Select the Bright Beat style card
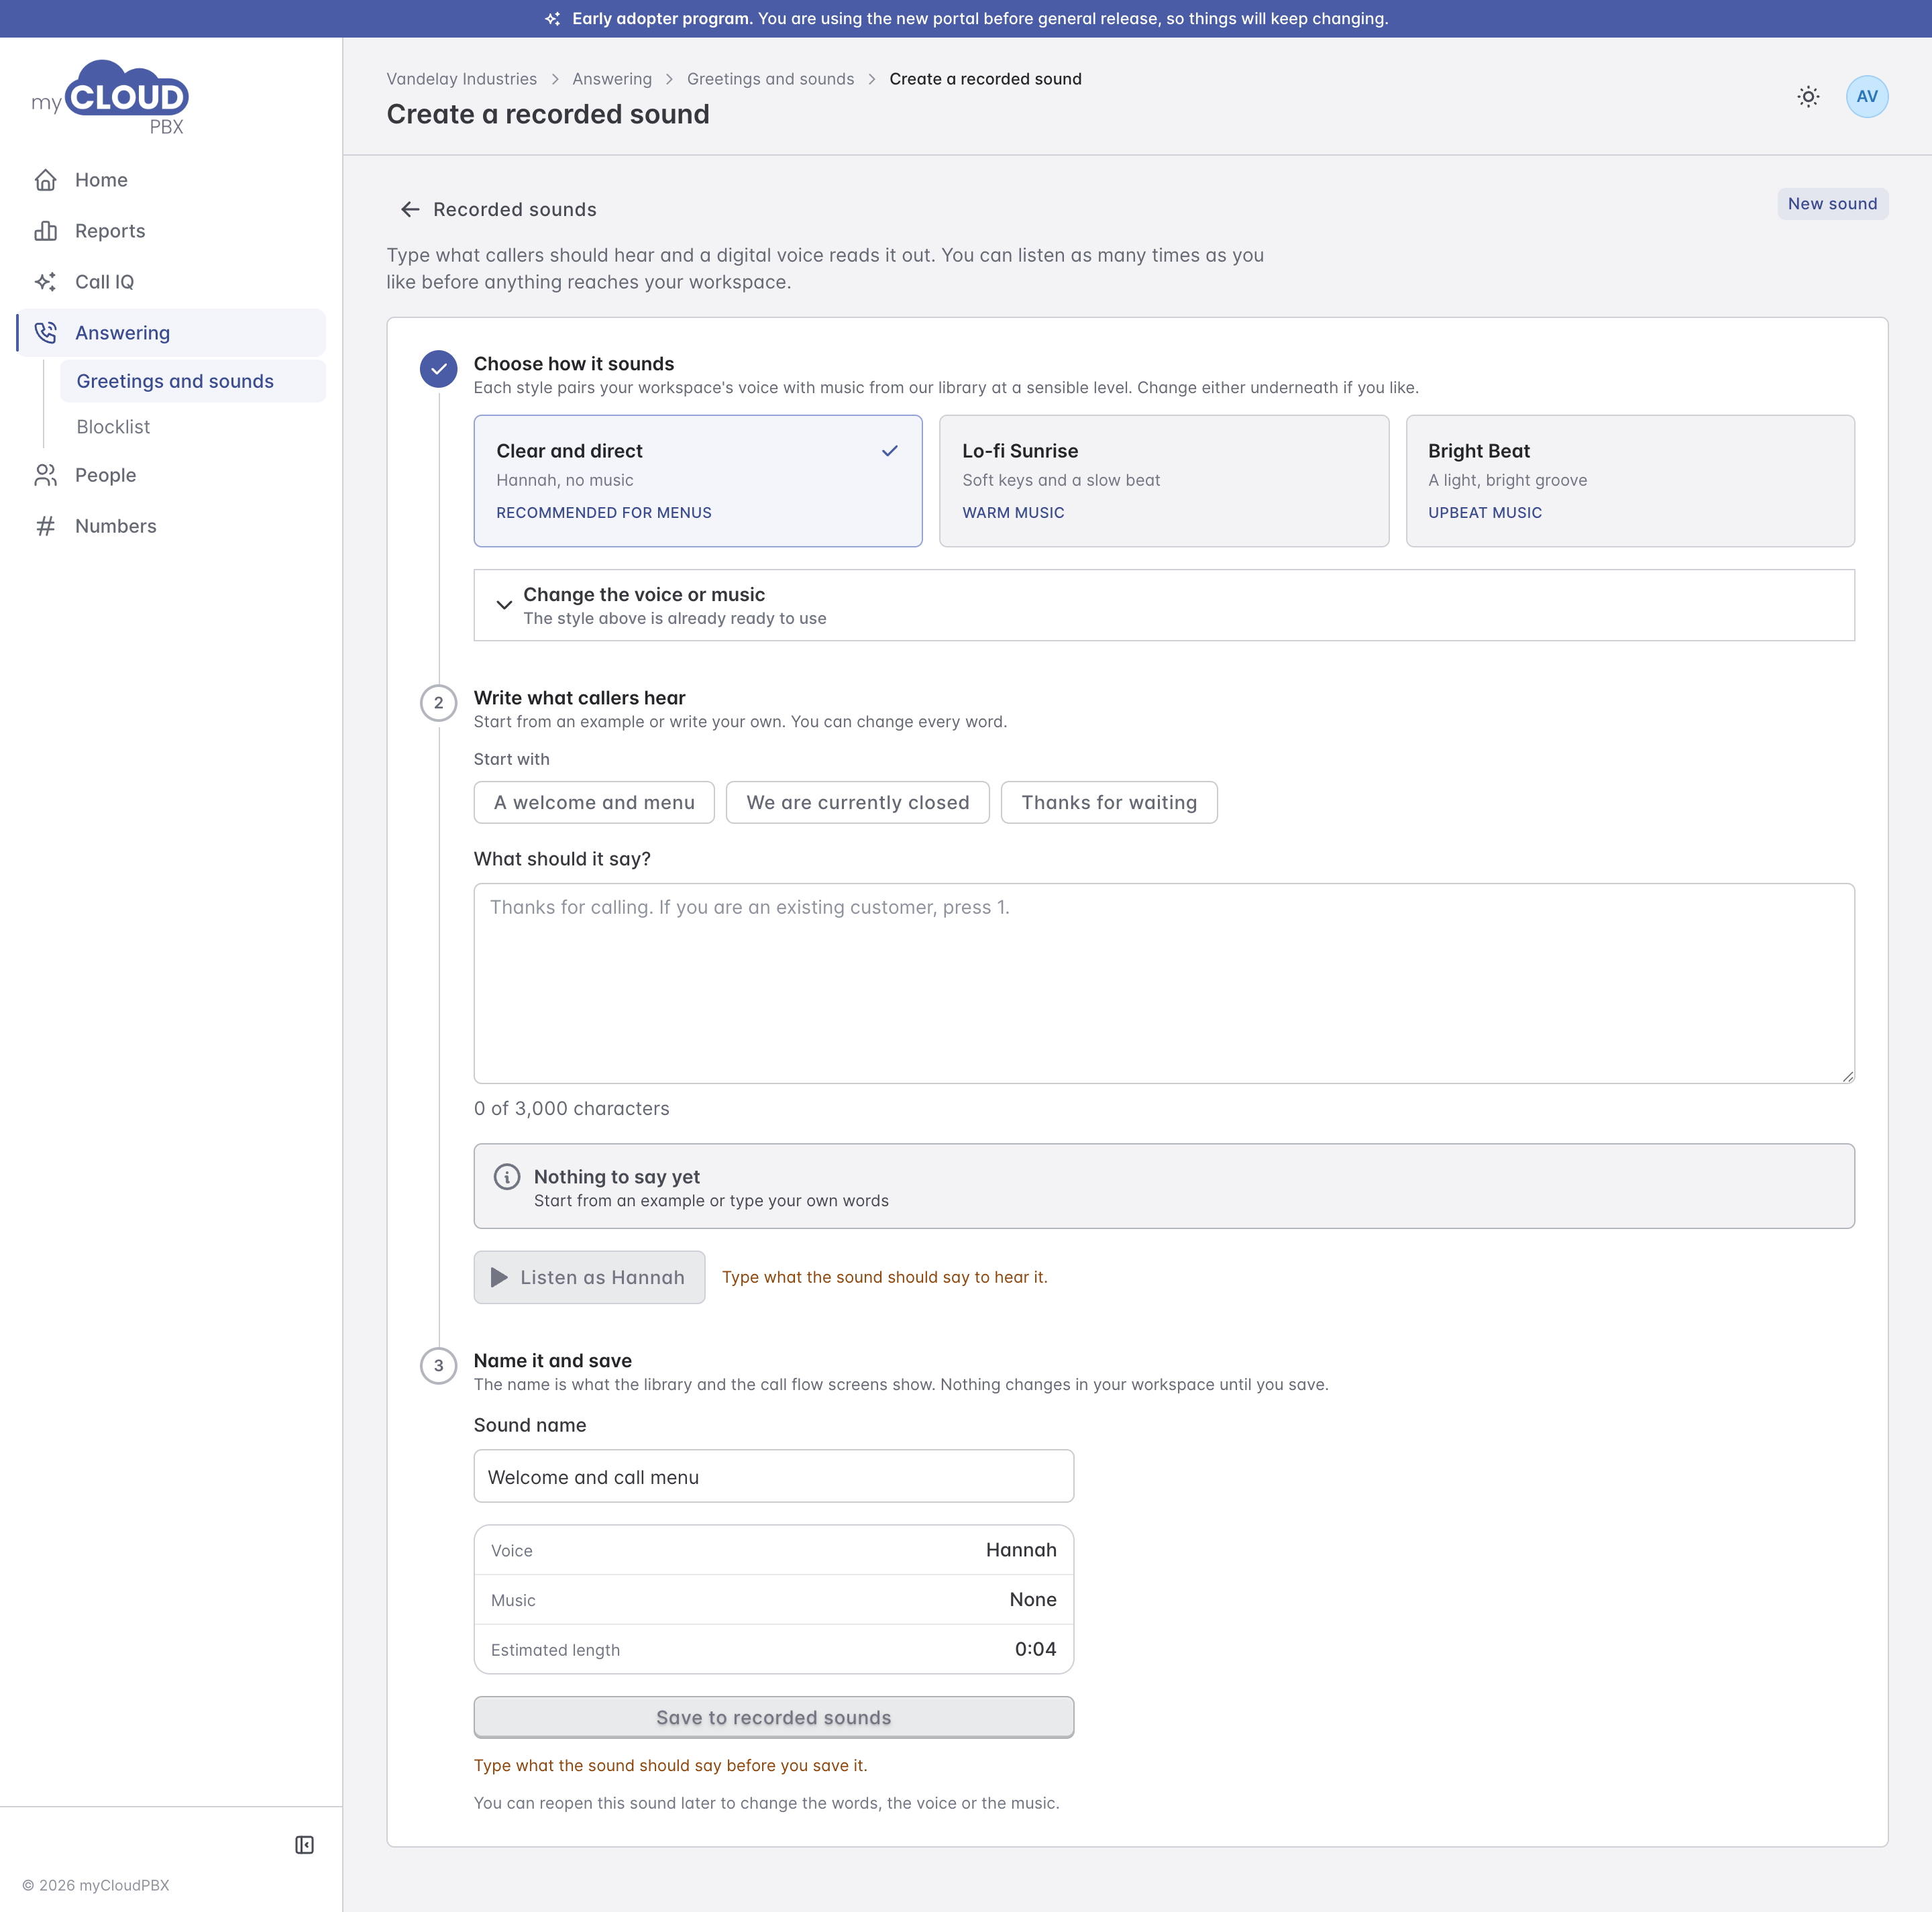This screenshot has height=1912, width=1932. pyautogui.click(x=1630, y=481)
